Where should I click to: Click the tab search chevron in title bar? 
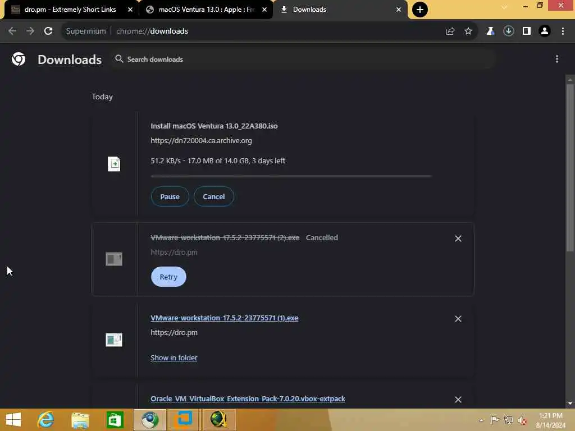pos(505,7)
